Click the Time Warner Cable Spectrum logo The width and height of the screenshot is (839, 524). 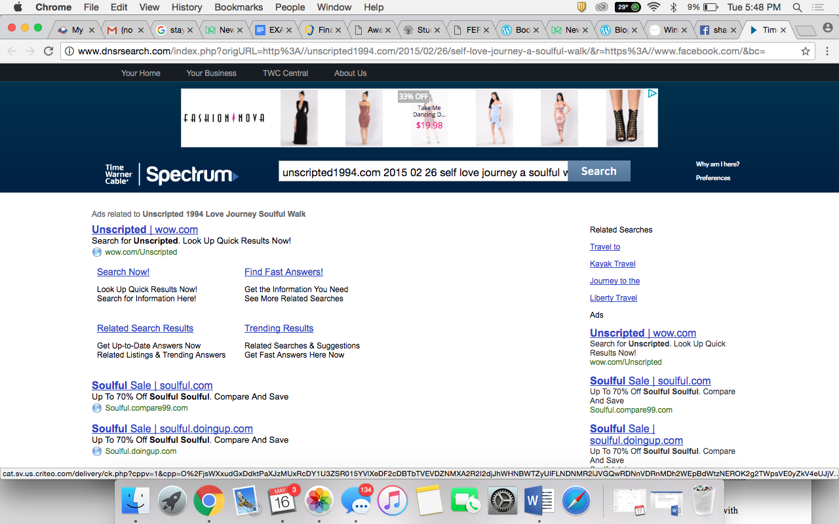click(x=172, y=174)
